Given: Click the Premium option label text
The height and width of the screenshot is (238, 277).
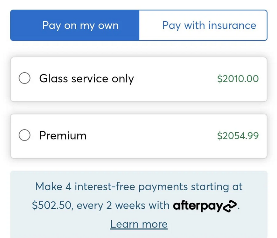Looking at the screenshot, I should pyautogui.click(x=63, y=136).
